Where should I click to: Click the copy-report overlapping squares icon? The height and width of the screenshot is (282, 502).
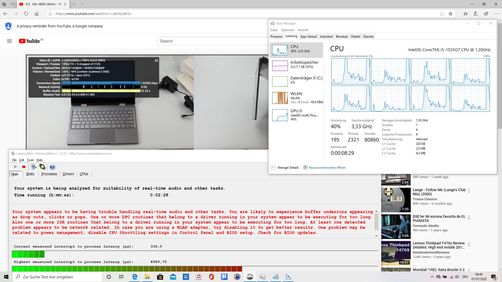42,167
